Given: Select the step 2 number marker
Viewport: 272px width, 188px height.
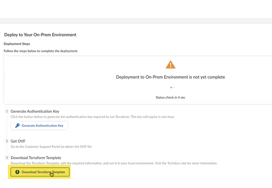Looking at the screenshot, I should click(7, 141).
